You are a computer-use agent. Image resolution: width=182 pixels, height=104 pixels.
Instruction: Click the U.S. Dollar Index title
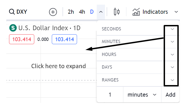click(43, 28)
